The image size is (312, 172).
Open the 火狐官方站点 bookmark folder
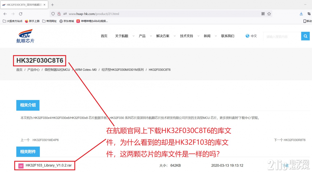point(12,21)
